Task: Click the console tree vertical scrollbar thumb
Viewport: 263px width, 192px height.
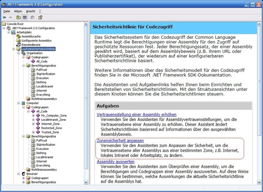Action: coord(86,98)
